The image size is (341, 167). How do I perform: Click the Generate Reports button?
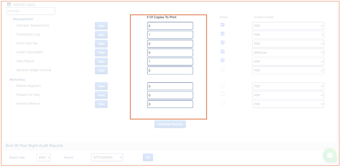click(x=170, y=124)
